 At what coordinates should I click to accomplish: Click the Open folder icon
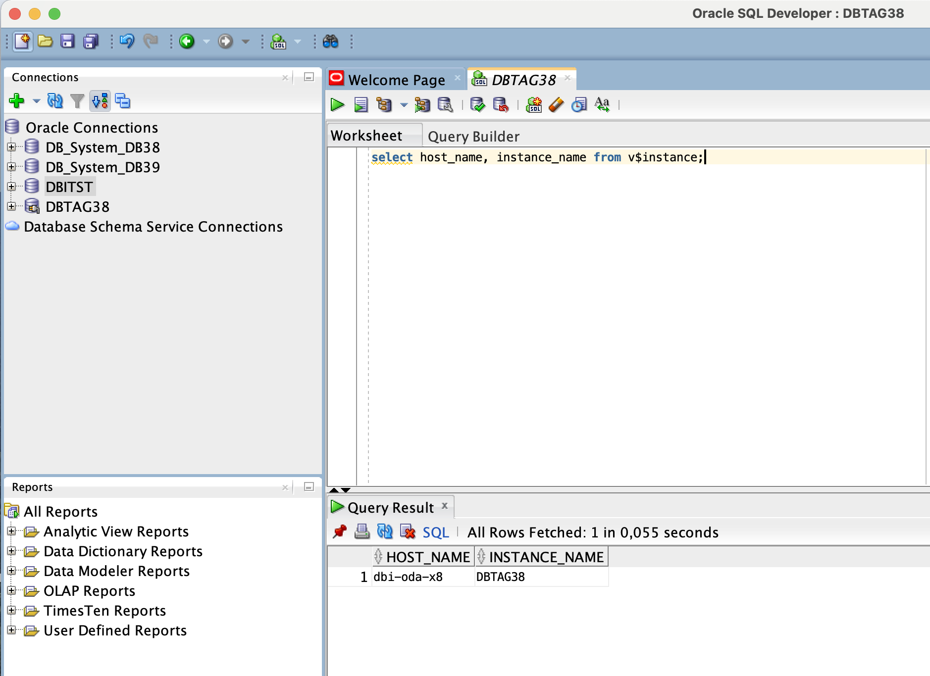coord(45,41)
